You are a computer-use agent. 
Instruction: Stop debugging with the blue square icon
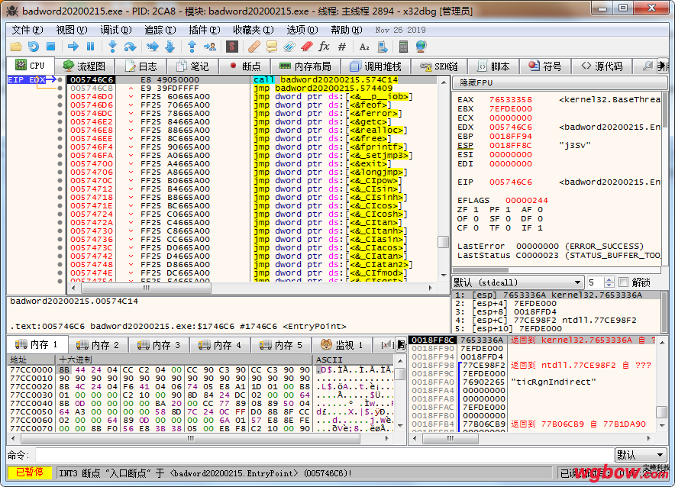point(51,47)
